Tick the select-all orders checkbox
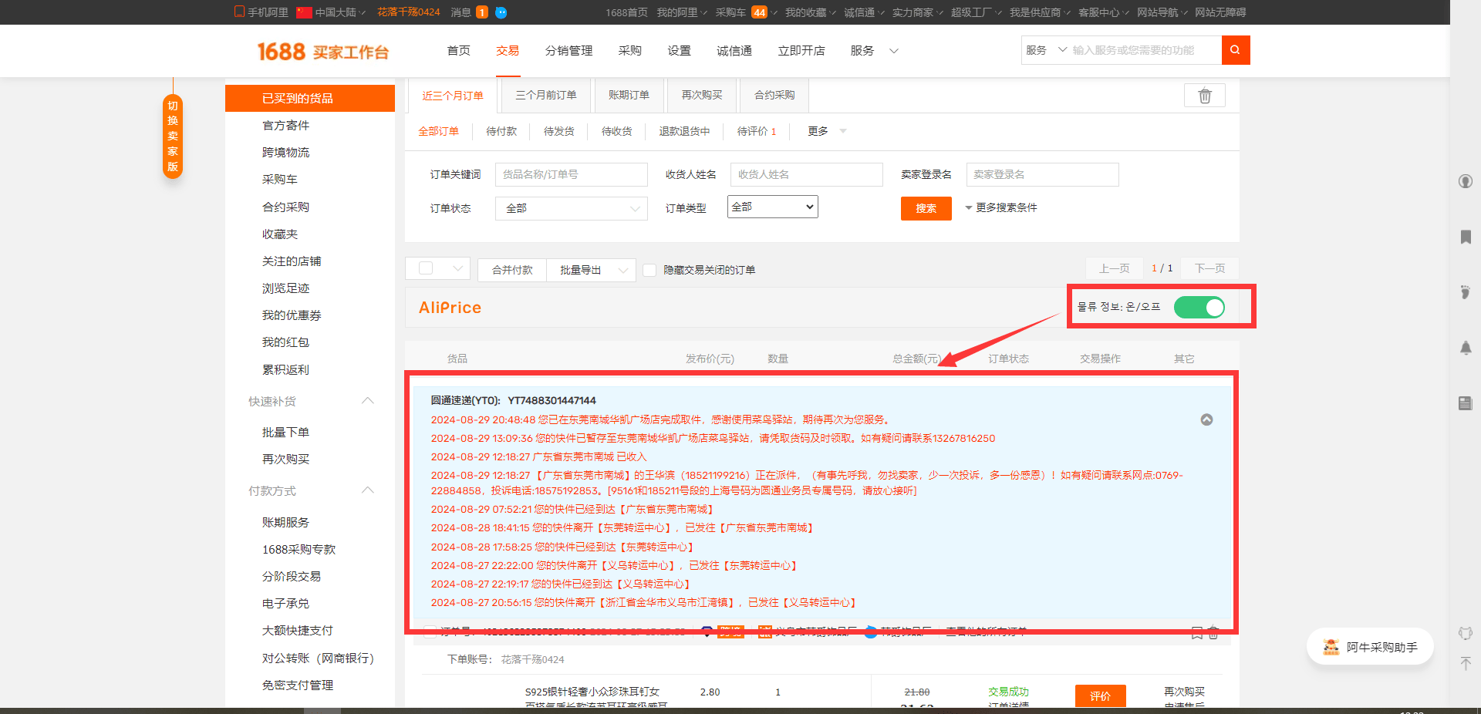The width and height of the screenshot is (1481, 714). [426, 268]
